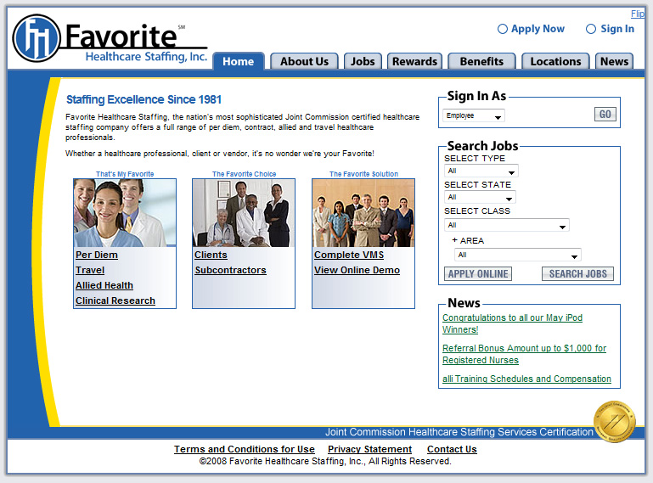The height and width of the screenshot is (483, 653).
Task: Open the Travel link
Action: point(90,270)
